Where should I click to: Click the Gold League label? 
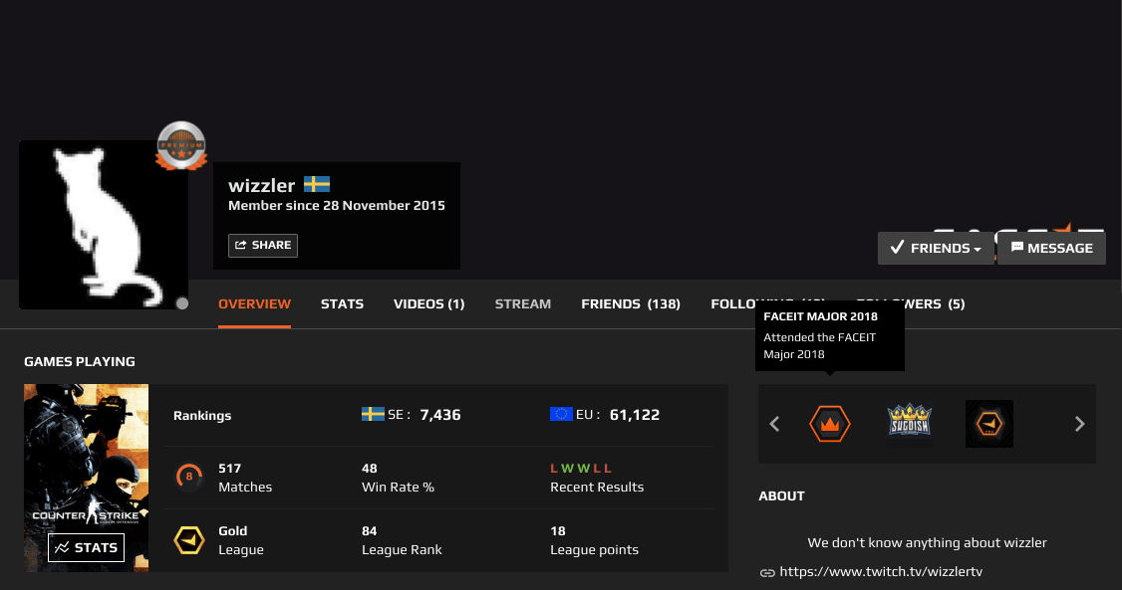[240, 540]
